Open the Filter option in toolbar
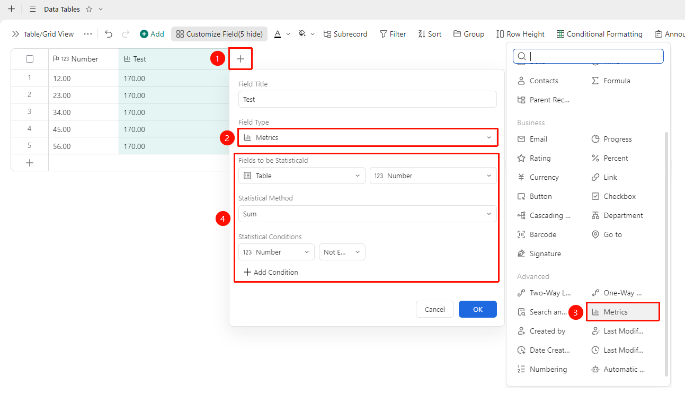 393,34
